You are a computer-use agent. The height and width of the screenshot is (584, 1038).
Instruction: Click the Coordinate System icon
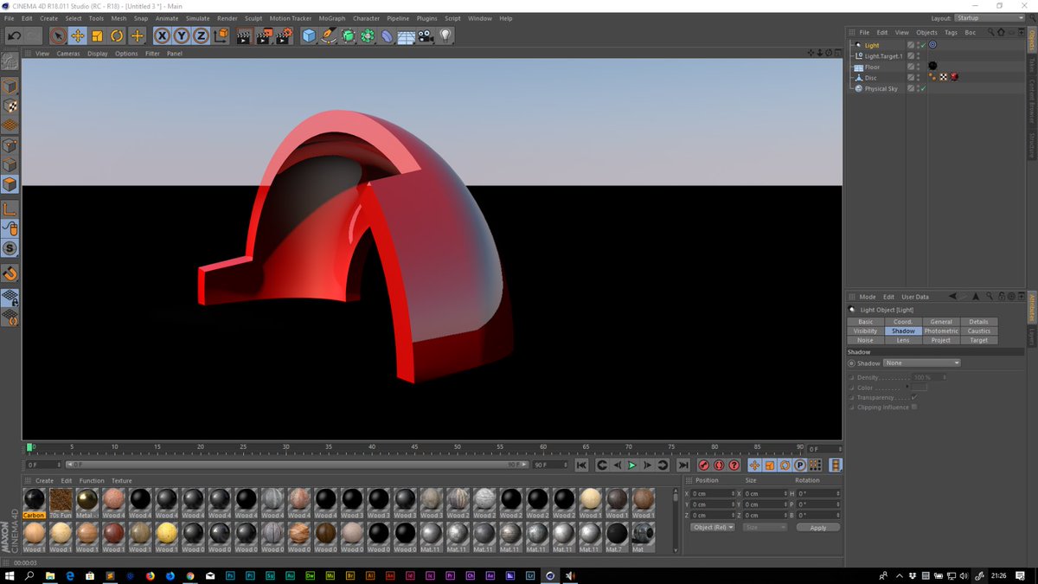click(221, 35)
